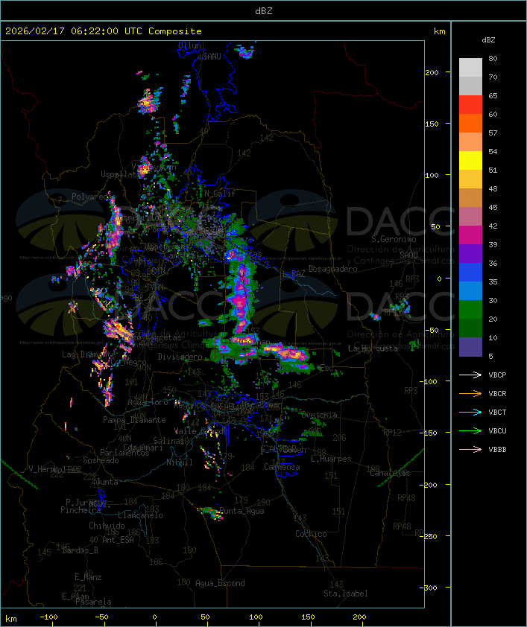Screen dimensions: 527x627
Task: Select the cyan VBCT arrow symbol
Action: 470,412
